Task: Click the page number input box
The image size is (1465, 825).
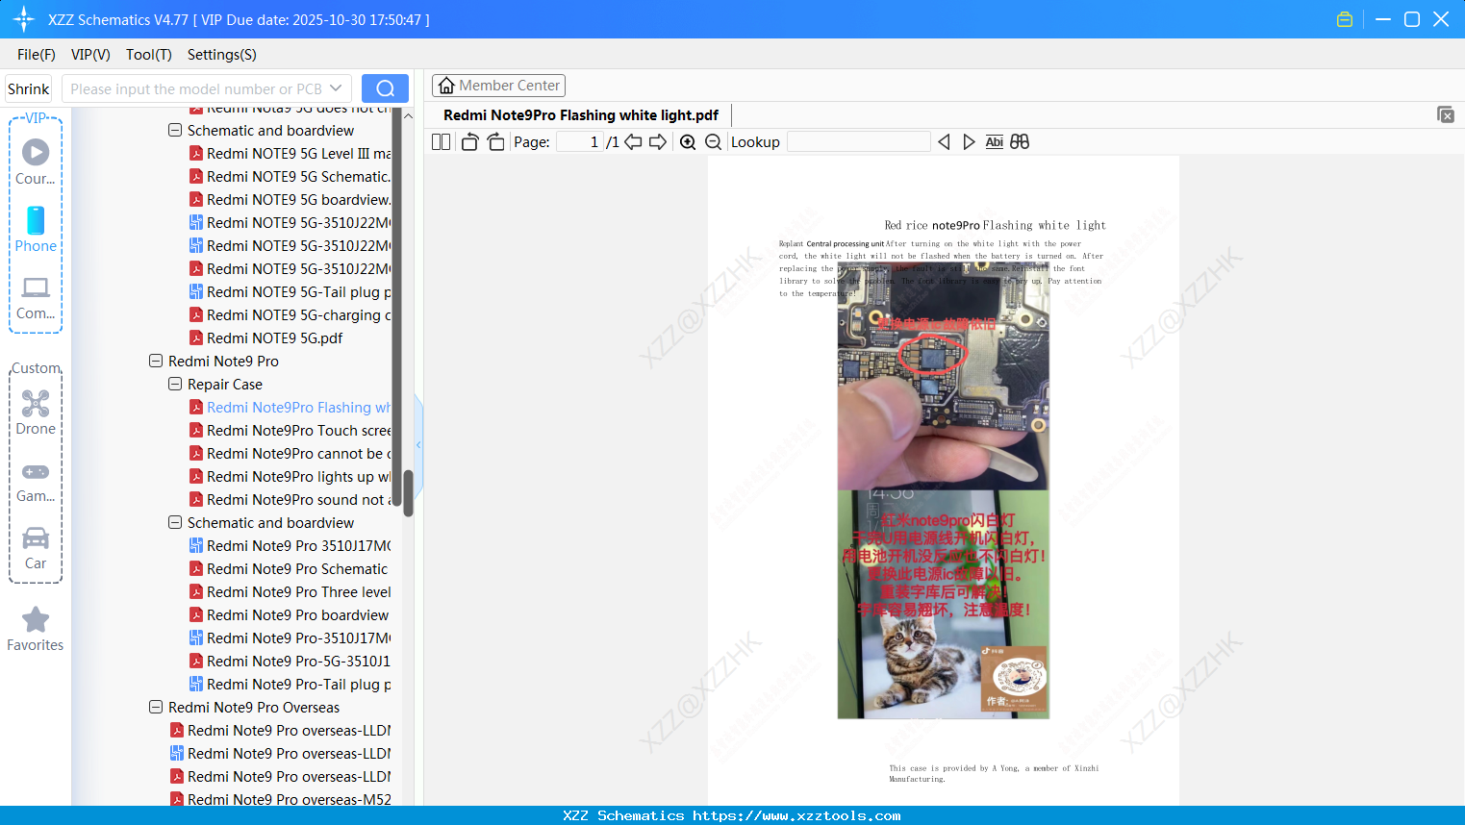Action: coord(580,142)
